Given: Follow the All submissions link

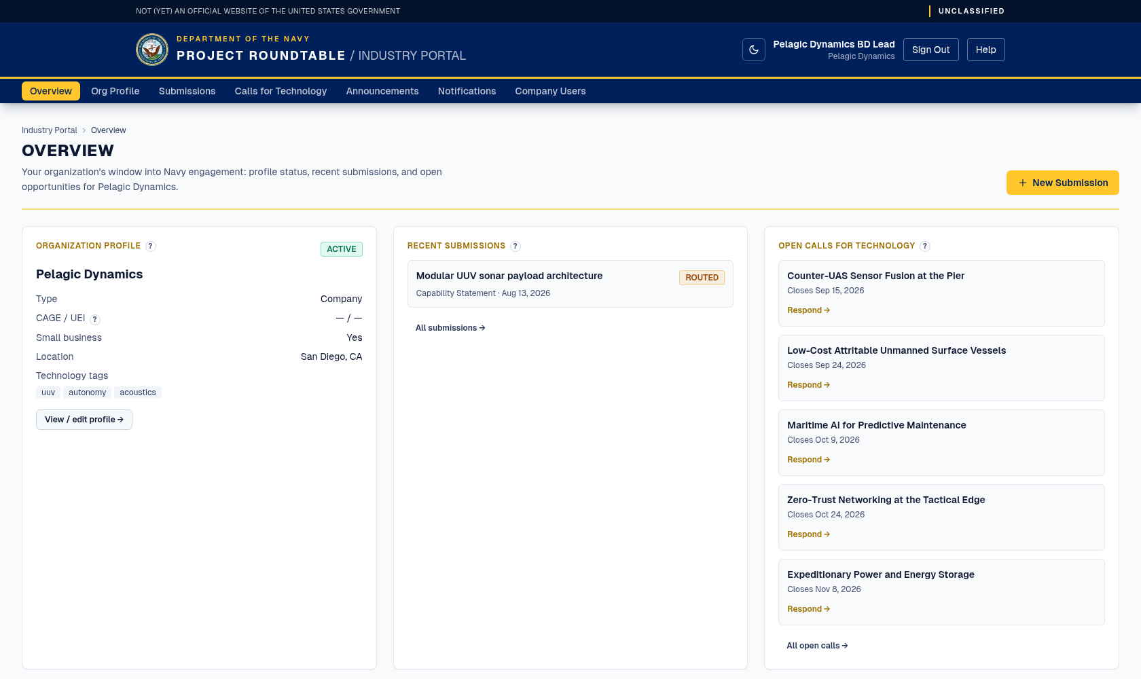Looking at the screenshot, I should [x=450, y=328].
